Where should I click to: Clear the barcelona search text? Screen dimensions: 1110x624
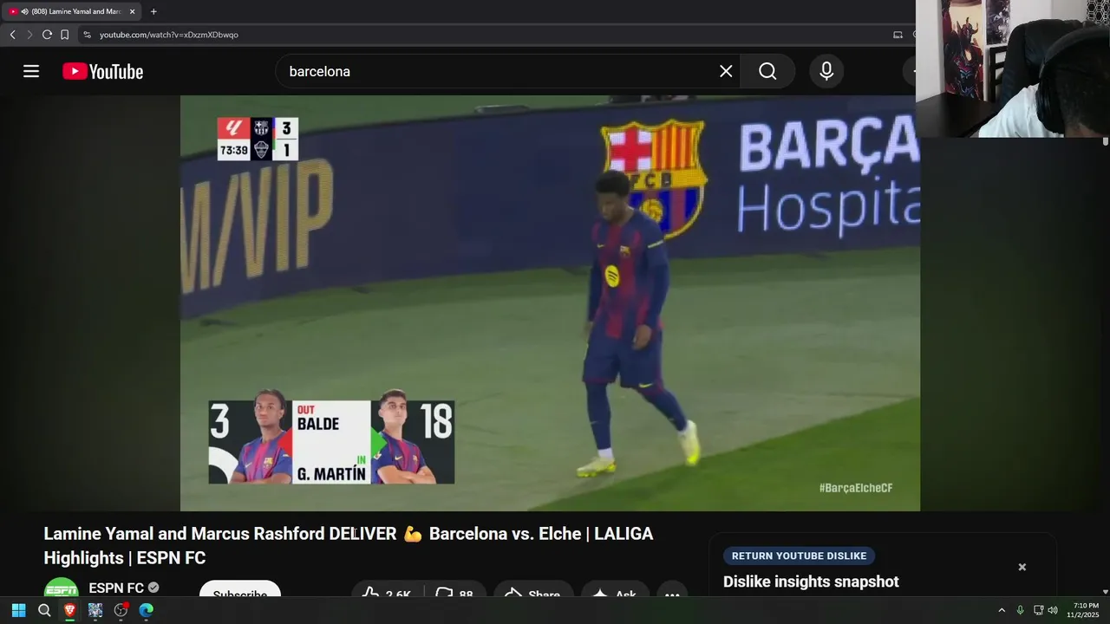[x=726, y=71]
